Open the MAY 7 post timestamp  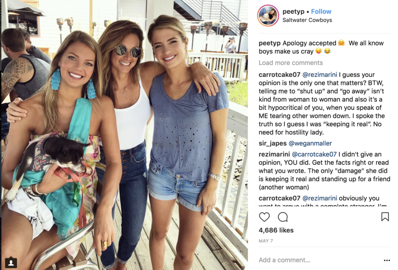coord(265,241)
